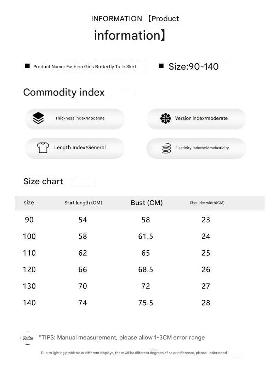Image resolution: width=273 pixels, height=372 pixels.
Task: Click the Bust (CM) column header
Action: click(x=147, y=203)
